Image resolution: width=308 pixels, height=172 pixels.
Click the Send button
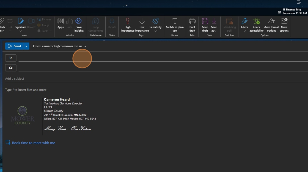pos(14,46)
